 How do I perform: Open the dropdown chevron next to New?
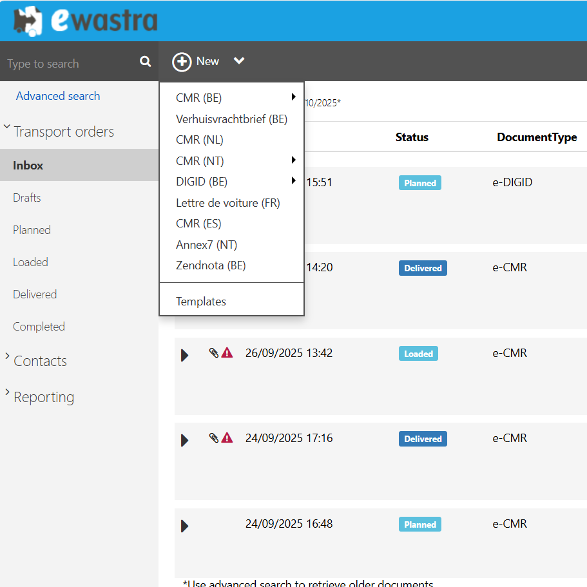pyautogui.click(x=239, y=61)
